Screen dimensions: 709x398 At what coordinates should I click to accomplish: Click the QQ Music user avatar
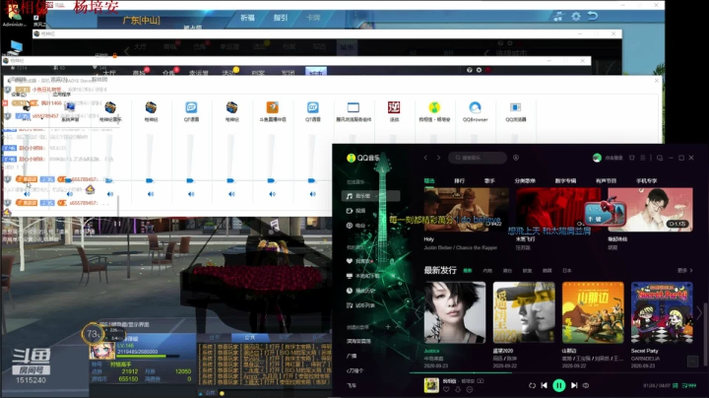click(597, 158)
